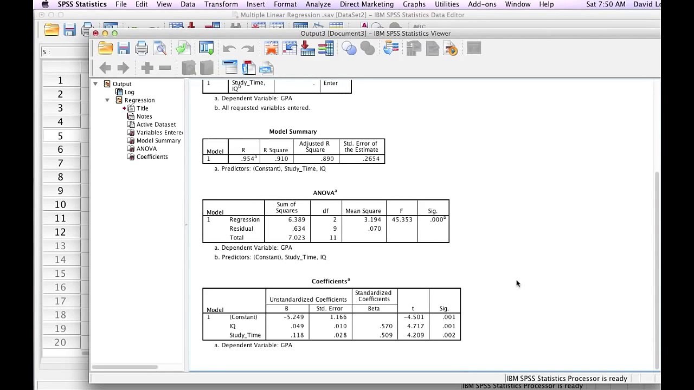This screenshot has height=390, width=694.
Task: Open the Apple menu
Action: (45, 4)
